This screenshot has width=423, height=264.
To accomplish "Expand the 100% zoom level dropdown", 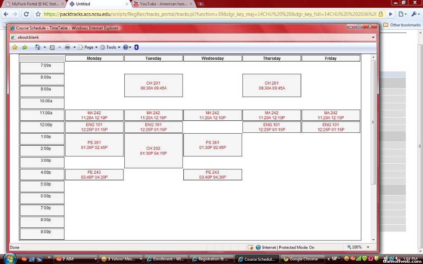I will 368,247.
